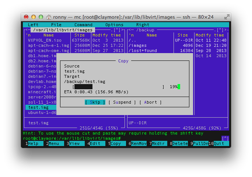Select debian7.~in file entry
The image size is (252, 177).
coord(42,76)
